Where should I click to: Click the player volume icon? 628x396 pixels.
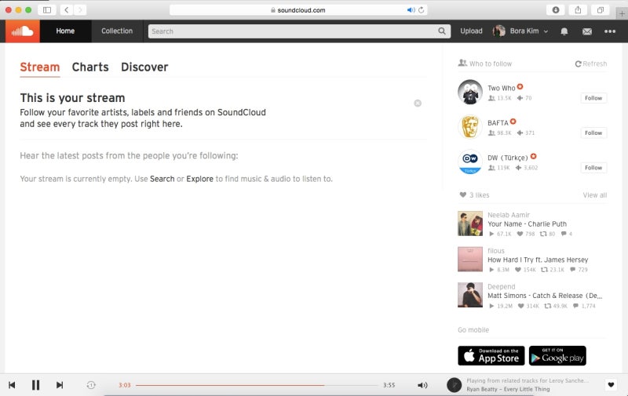point(422,385)
